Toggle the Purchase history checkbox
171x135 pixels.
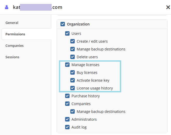click(67, 96)
